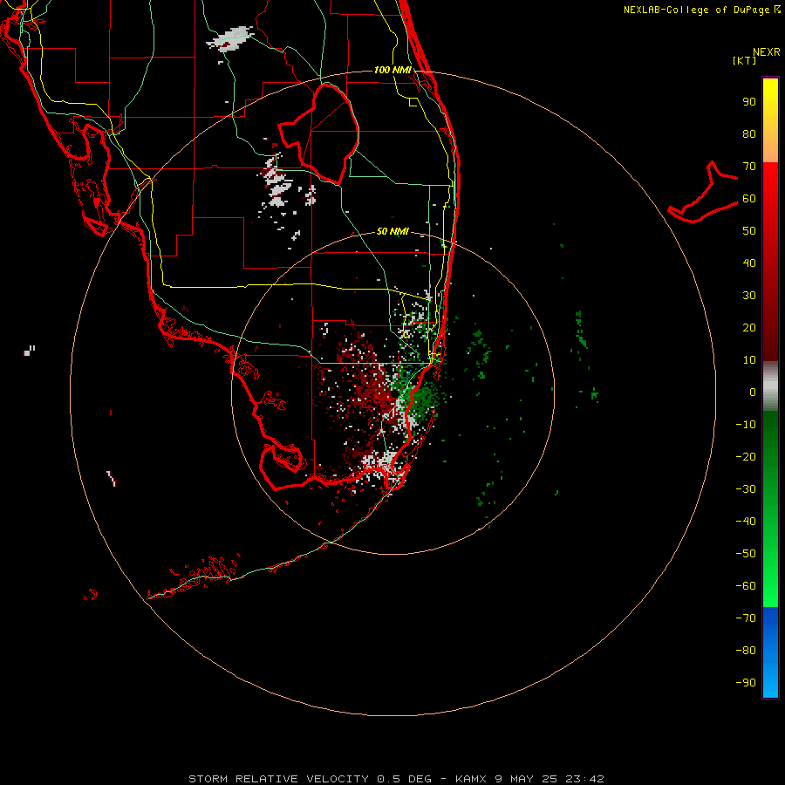Screen dimensions: 785x785
Task: Click the -80 value on the velocity scale
Action: coord(746,651)
